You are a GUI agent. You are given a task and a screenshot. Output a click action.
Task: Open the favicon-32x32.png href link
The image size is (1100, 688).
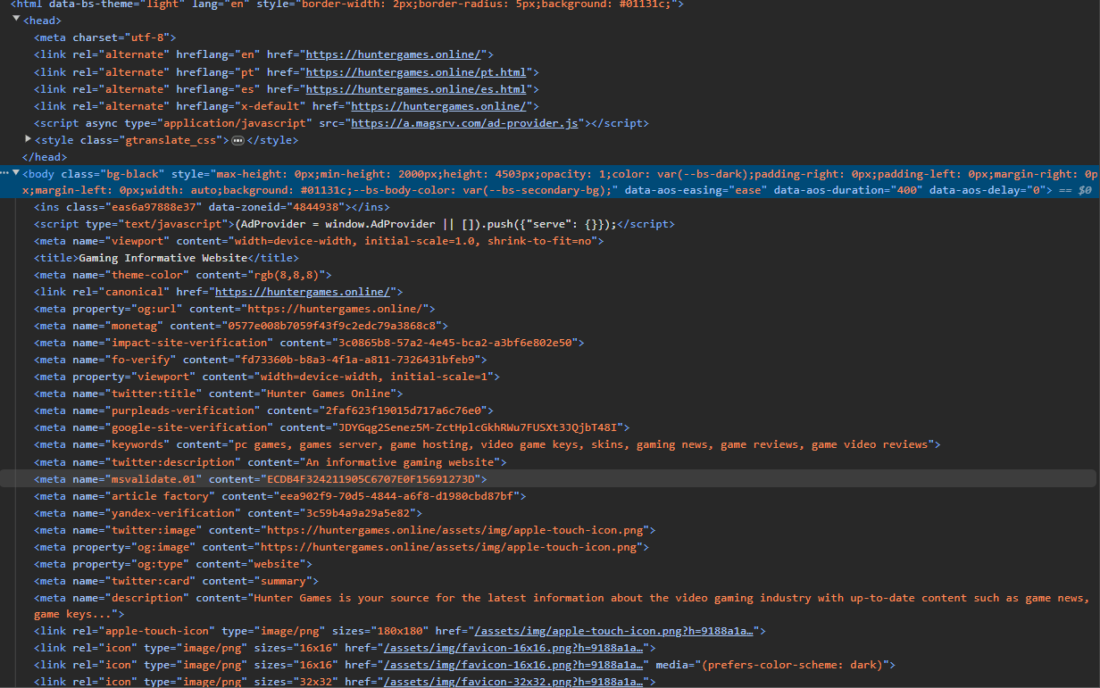(515, 682)
